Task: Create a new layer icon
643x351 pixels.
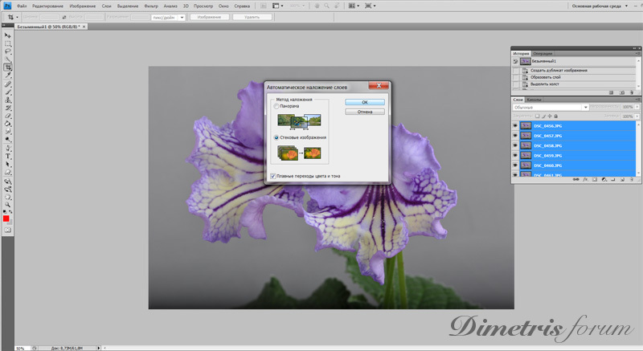Action: coord(622,179)
